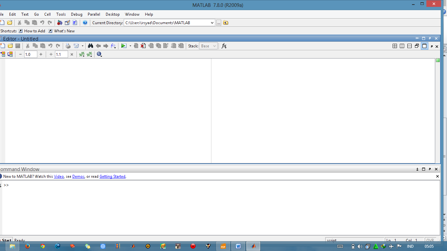Open the Parallel menu
Image resolution: width=447 pixels, height=251 pixels.
pos(94,14)
